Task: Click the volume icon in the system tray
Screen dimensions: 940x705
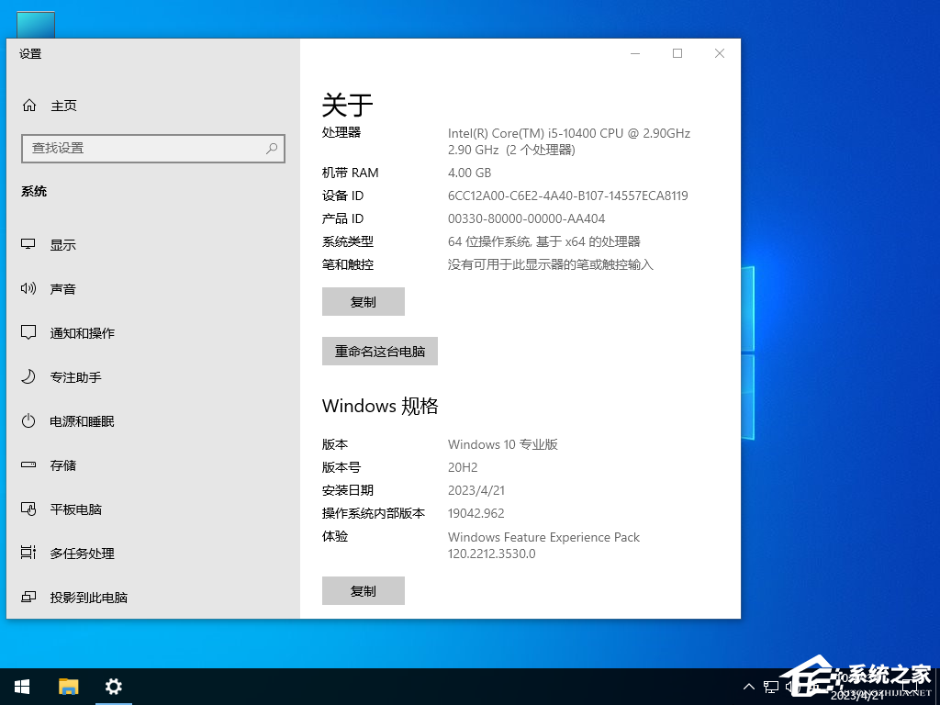Action: point(791,686)
